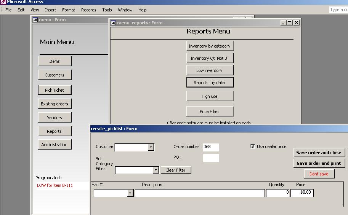This screenshot has height=215, width=348.
Task: Maximize the menu_reports form window
Action: click(x=290, y=23)
